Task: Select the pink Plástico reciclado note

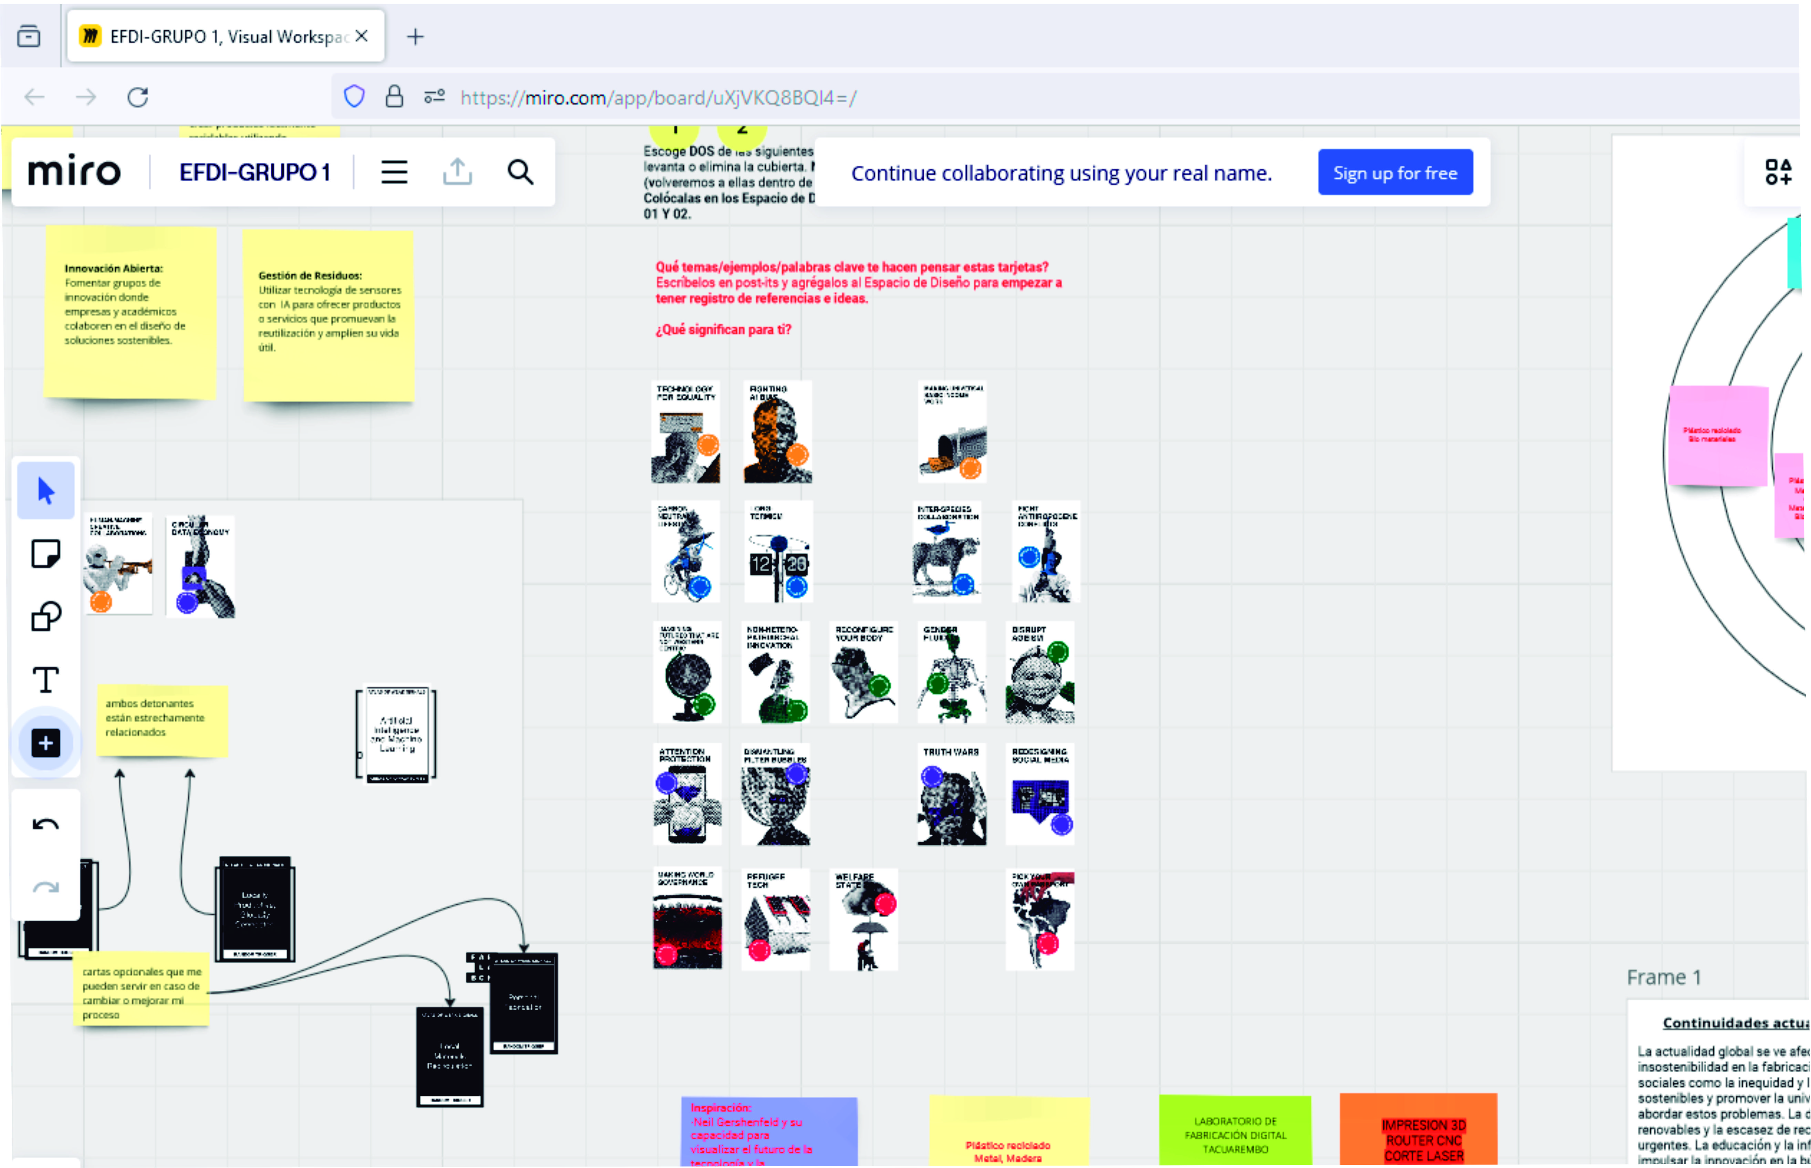Action: pyautogui.click(x=1718, y=435)
